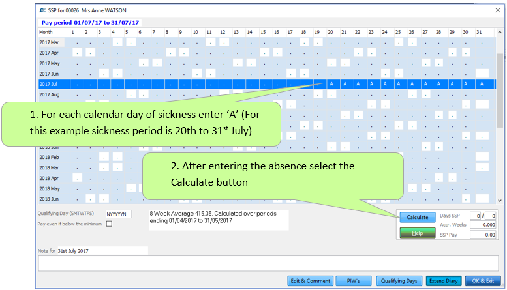
Task: Toggle Pay even if below minimum checkbox
Action: coord(109,224)
